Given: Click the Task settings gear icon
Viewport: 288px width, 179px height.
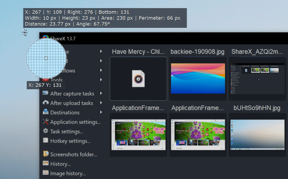Looking at the screenshot, I should tap(46, 131).
